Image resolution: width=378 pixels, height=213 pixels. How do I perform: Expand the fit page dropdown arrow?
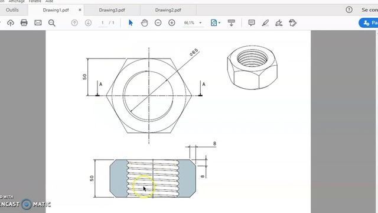[x=219, y=23]
